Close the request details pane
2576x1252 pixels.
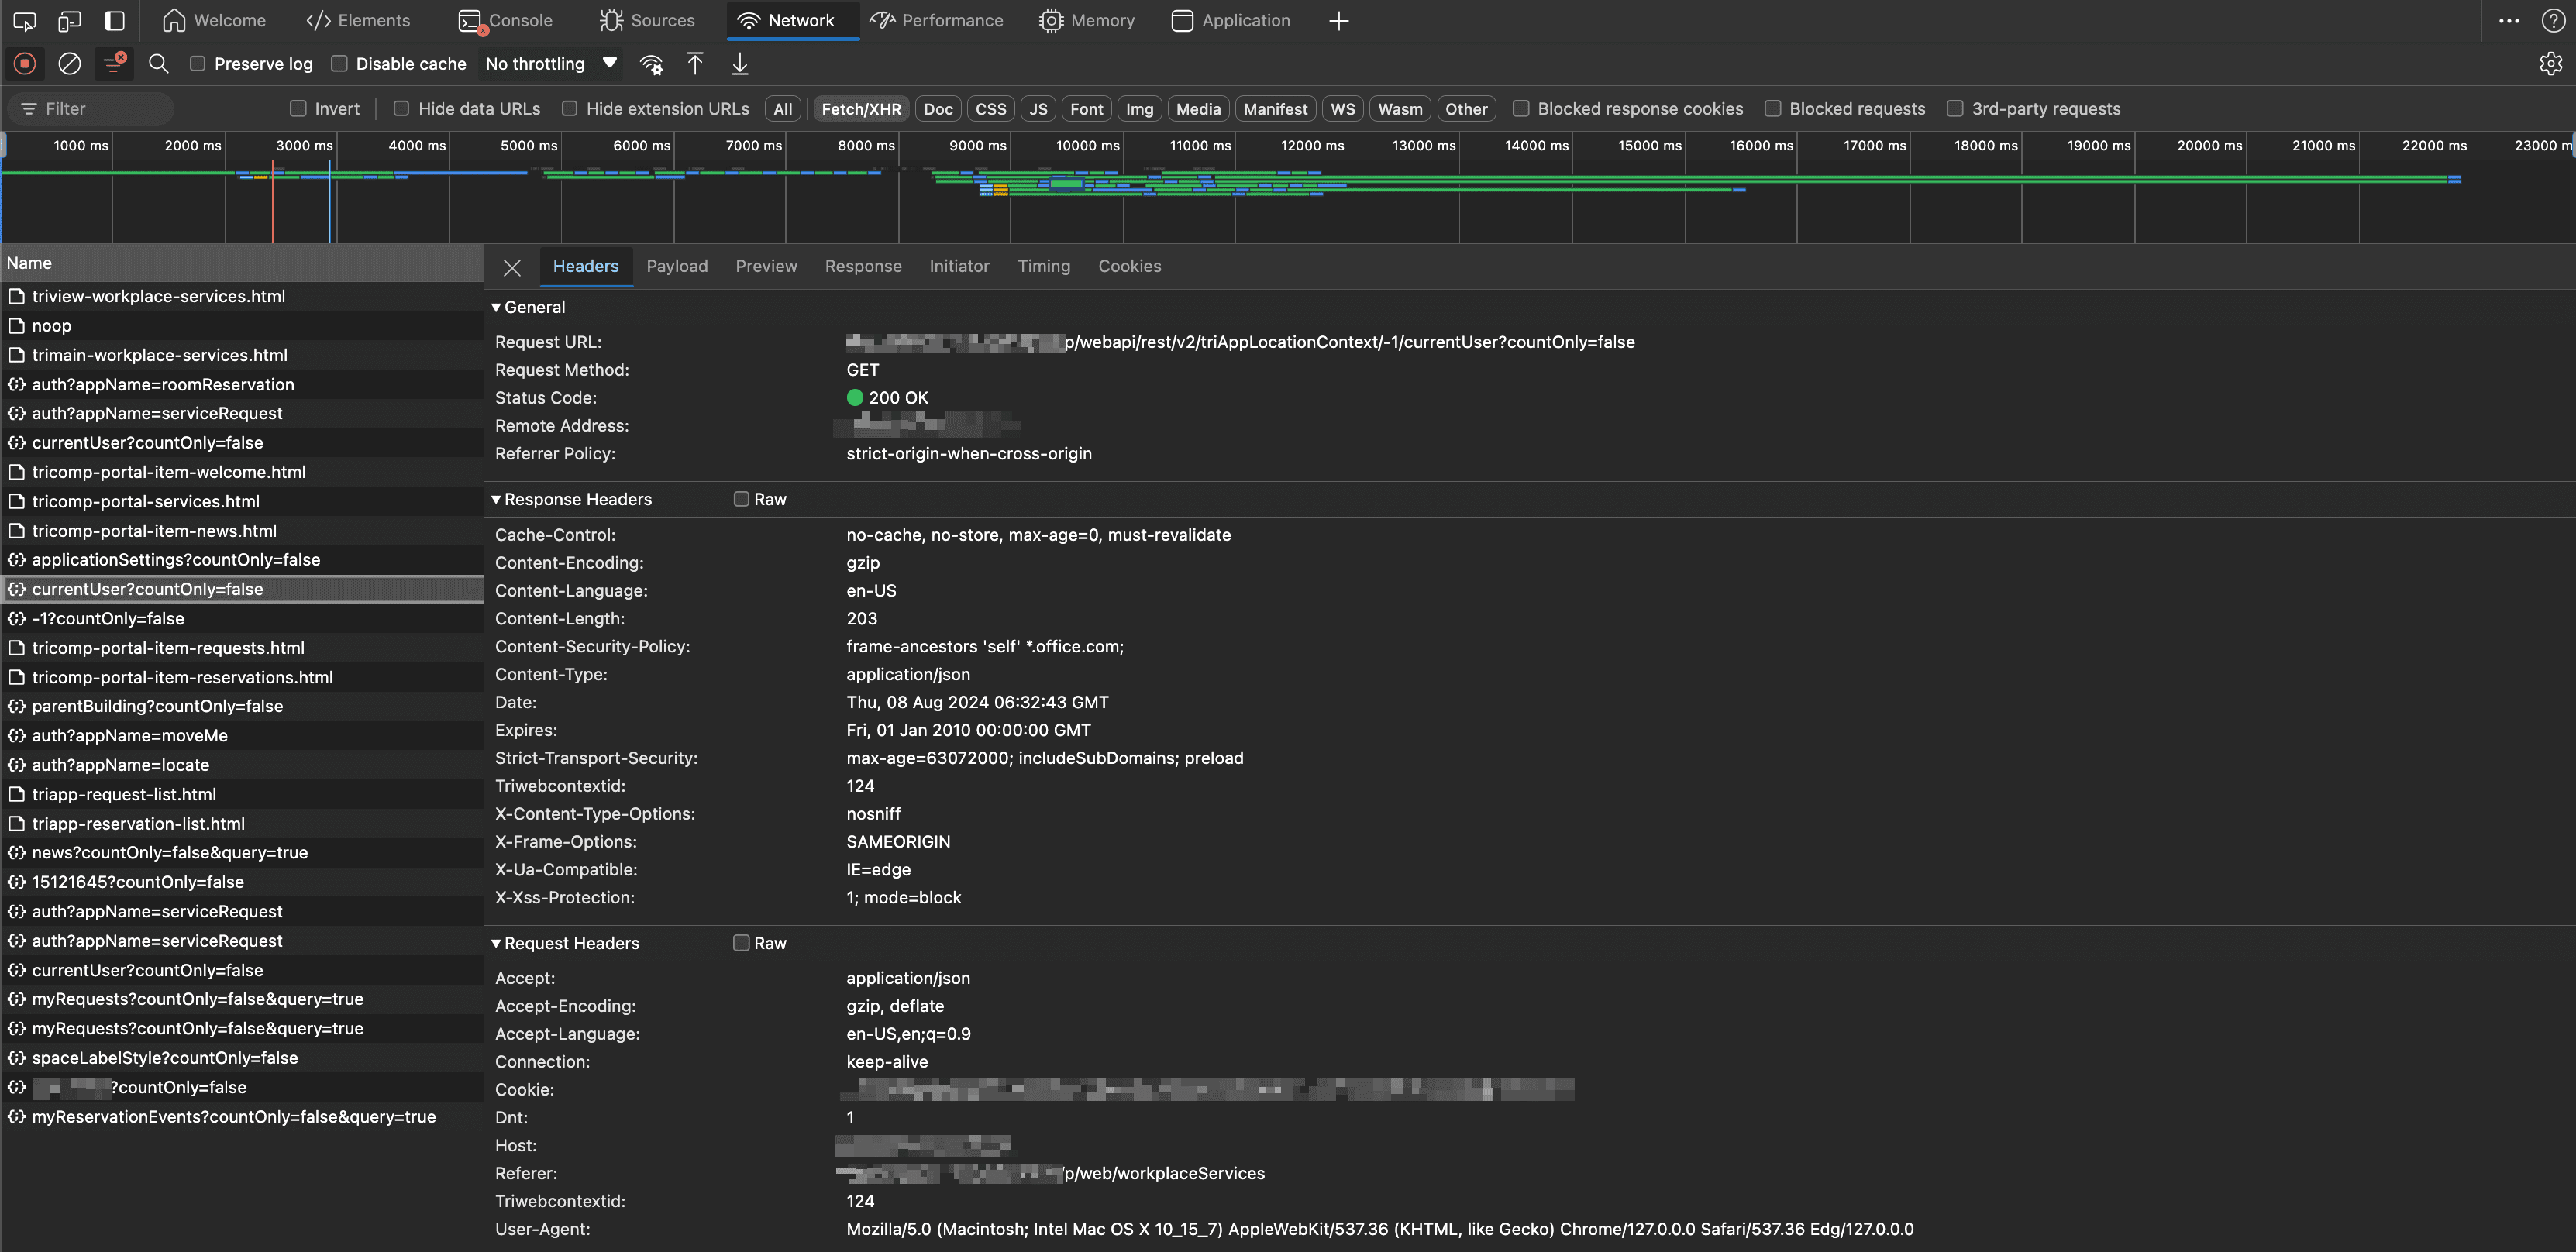coord(512,267)
